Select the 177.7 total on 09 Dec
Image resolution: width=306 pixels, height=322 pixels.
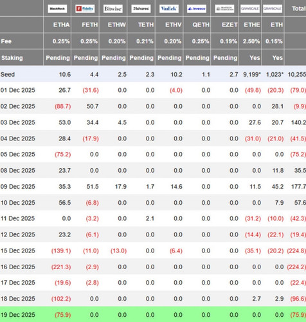298,187
